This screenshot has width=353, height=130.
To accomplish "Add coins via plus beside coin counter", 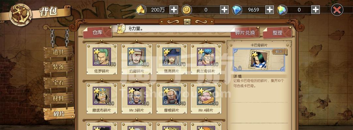I will 224,10.
